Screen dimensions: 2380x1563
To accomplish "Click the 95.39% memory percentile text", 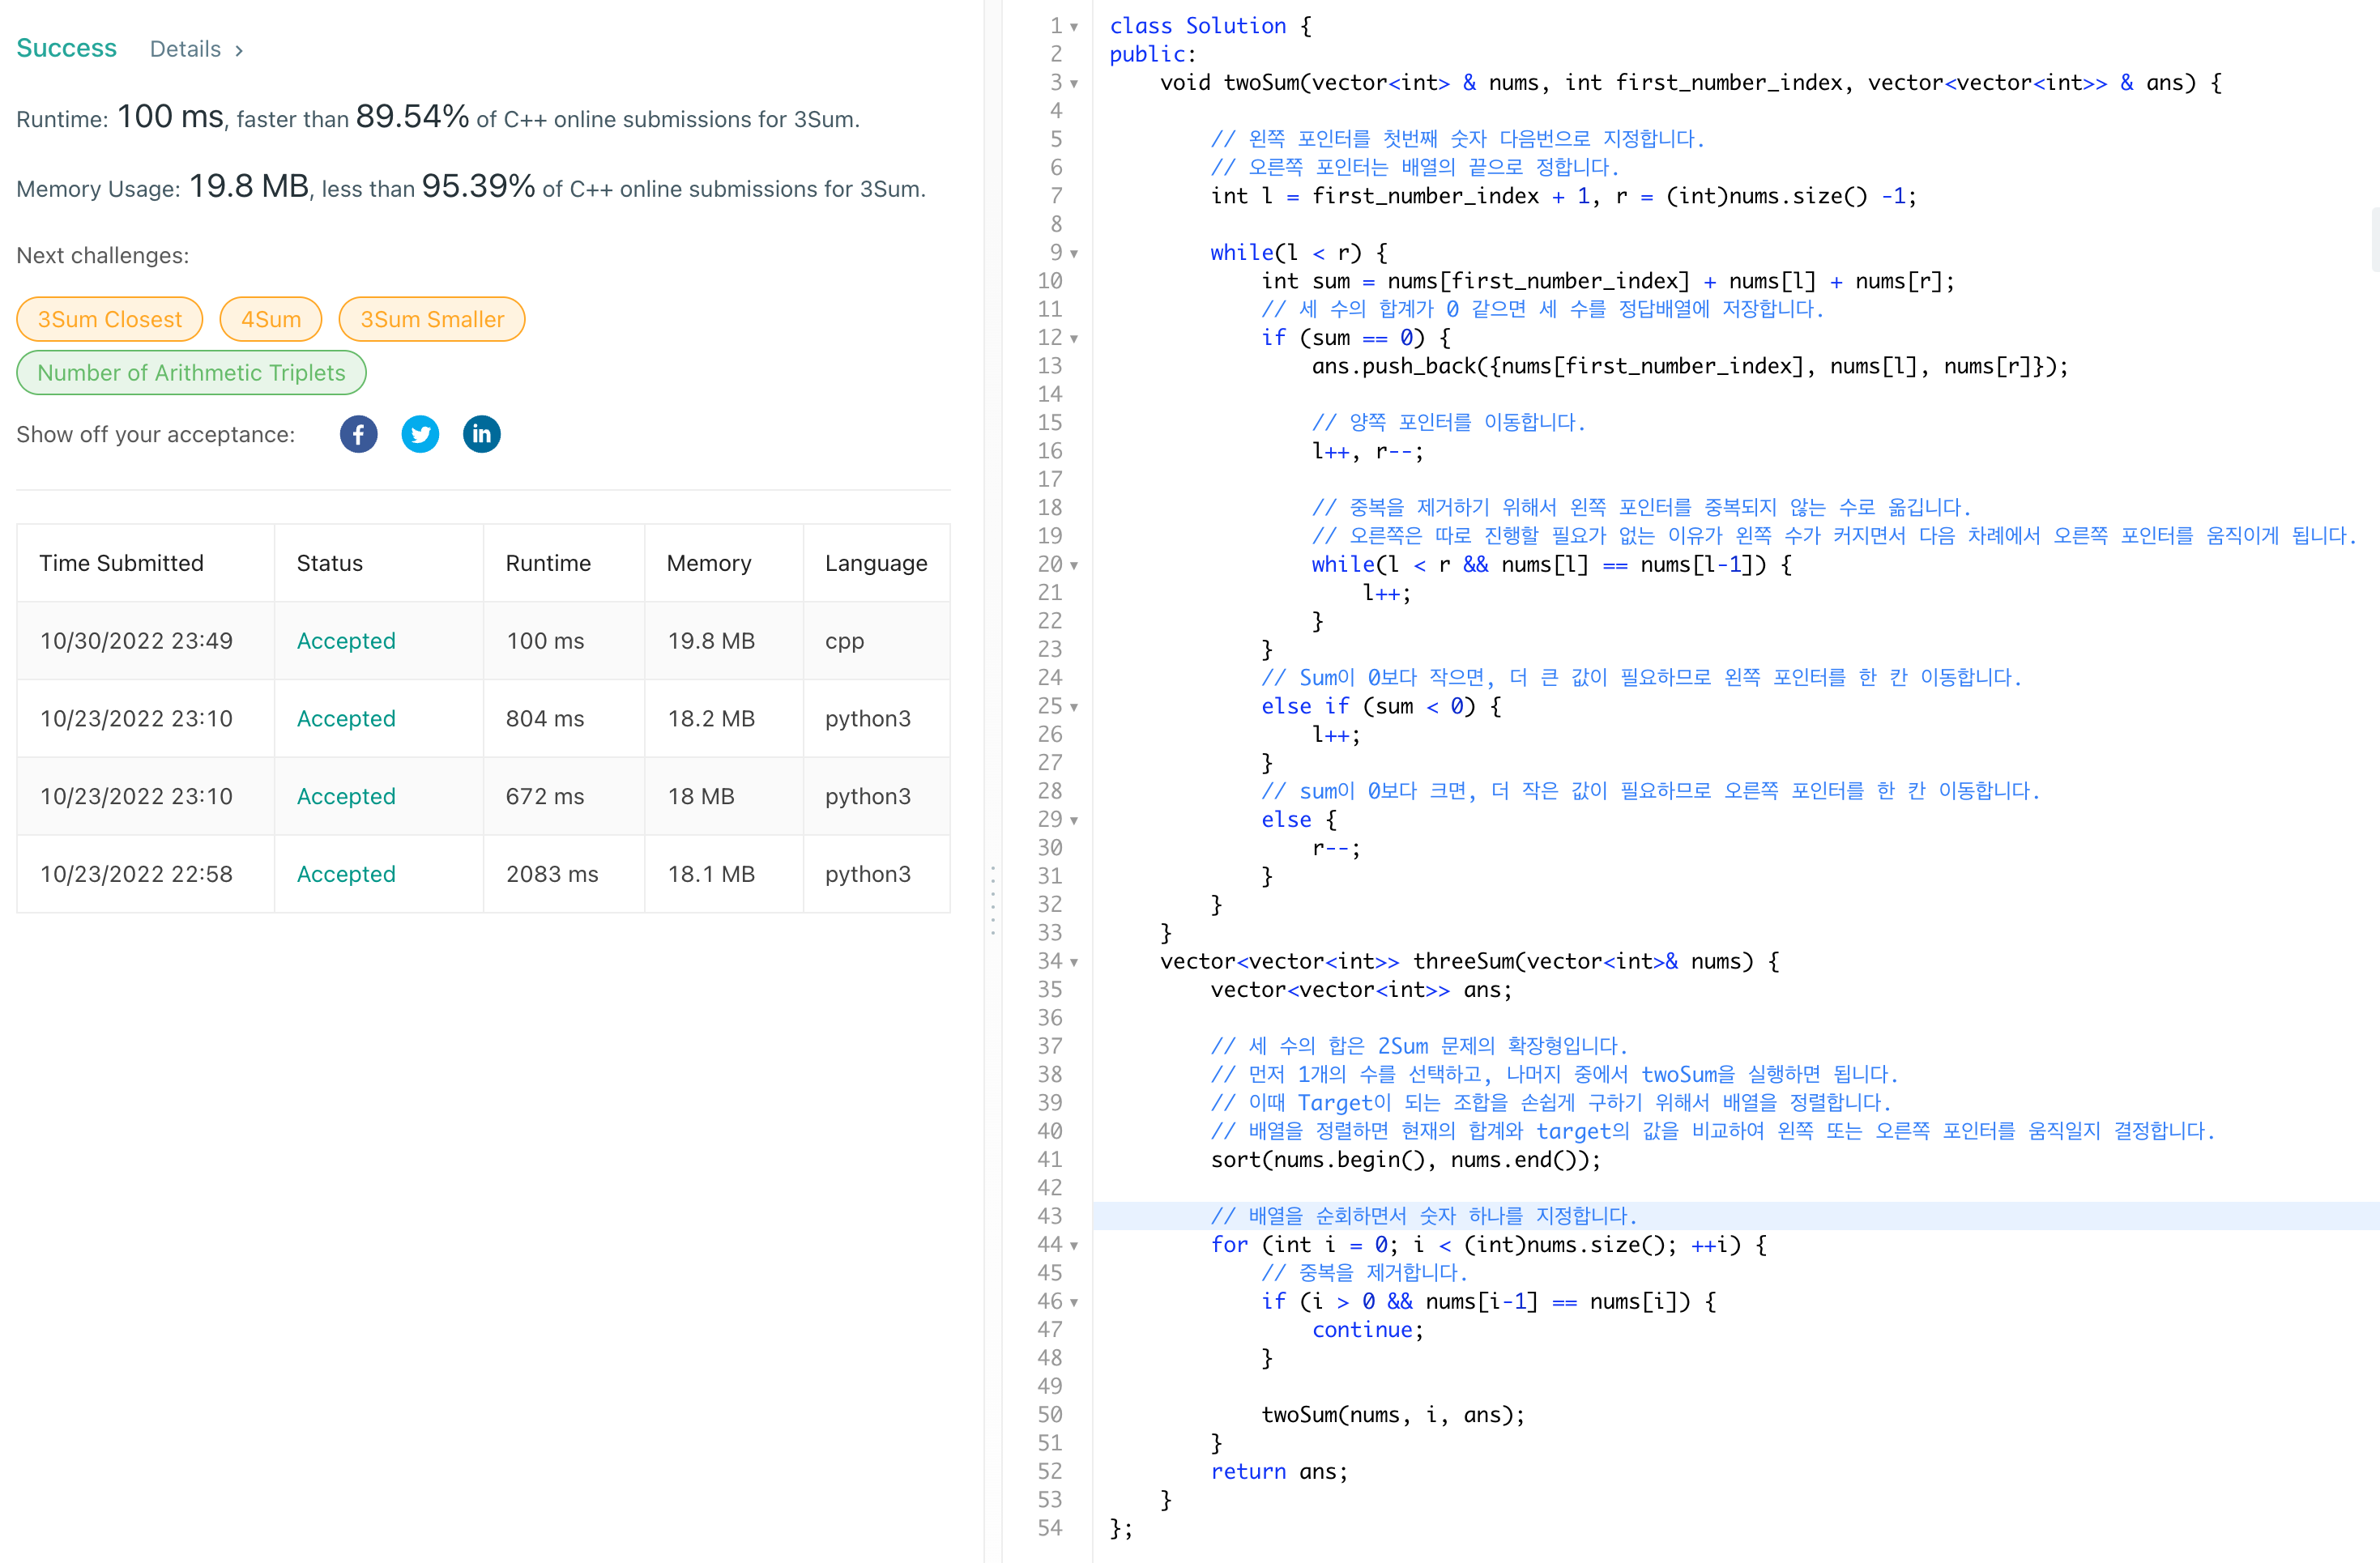I will (x=478, y=186).
